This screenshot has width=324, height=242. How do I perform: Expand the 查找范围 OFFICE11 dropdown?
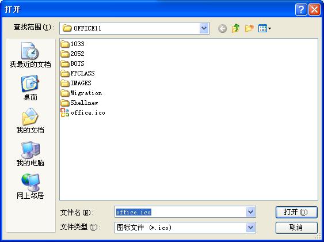204,28
